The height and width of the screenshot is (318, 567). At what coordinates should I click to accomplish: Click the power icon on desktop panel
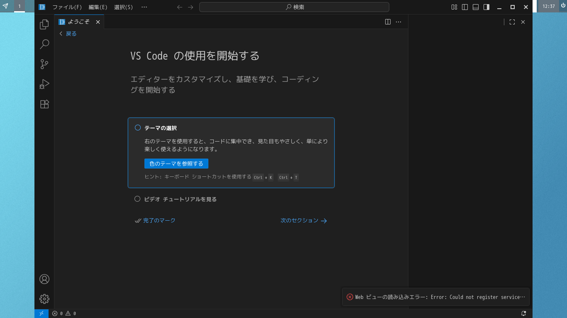point(563,6)
